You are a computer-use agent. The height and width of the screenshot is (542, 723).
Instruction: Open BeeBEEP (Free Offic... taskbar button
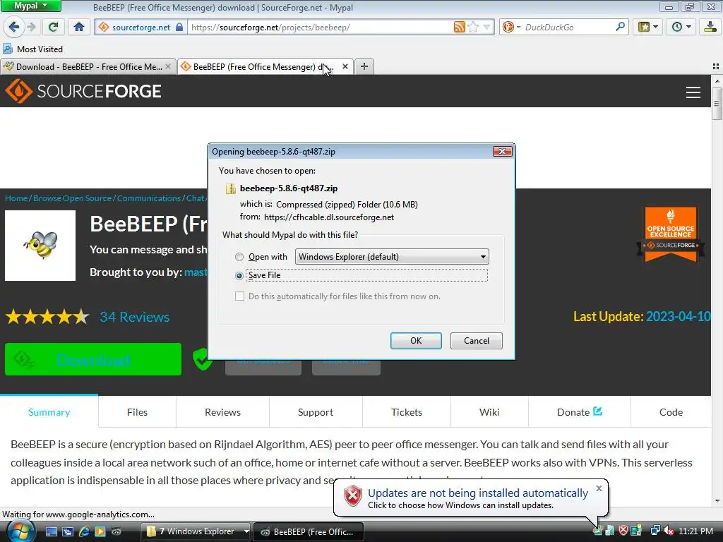(309, 531)
